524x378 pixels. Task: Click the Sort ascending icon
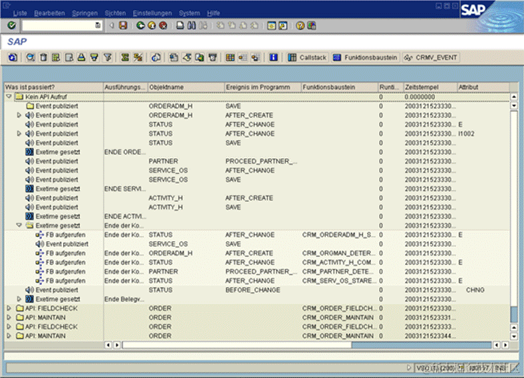(81, 57)
